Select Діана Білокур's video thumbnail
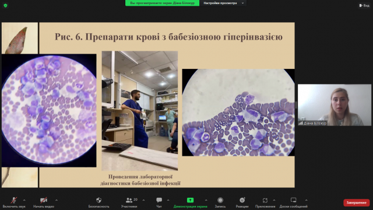This screenshot has height=210, width=373. pyautogui.click(x=334, y=105)
